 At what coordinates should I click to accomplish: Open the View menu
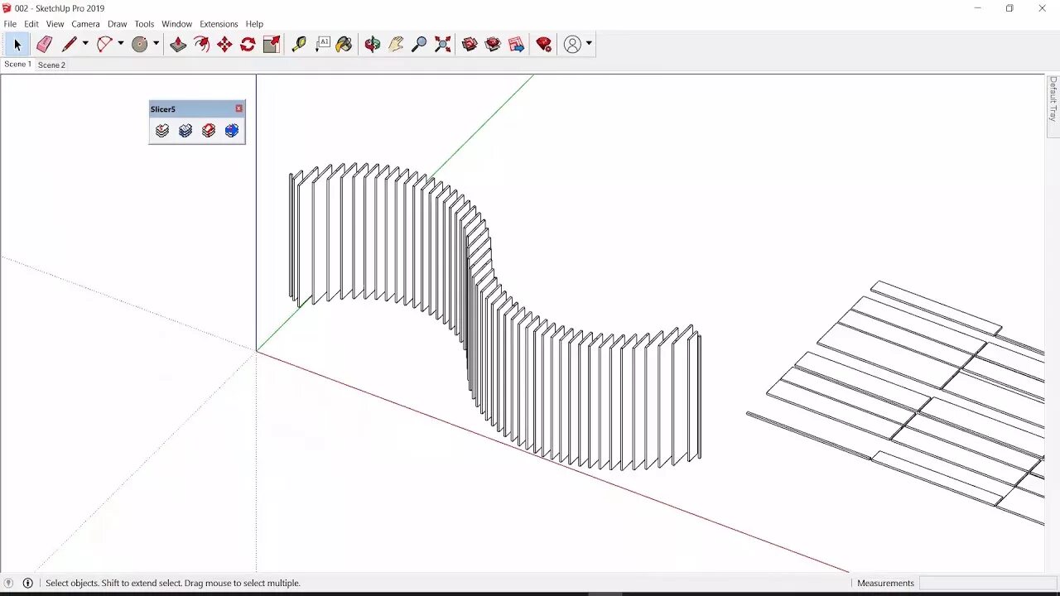pyautogui.click(x=55, y=24)
